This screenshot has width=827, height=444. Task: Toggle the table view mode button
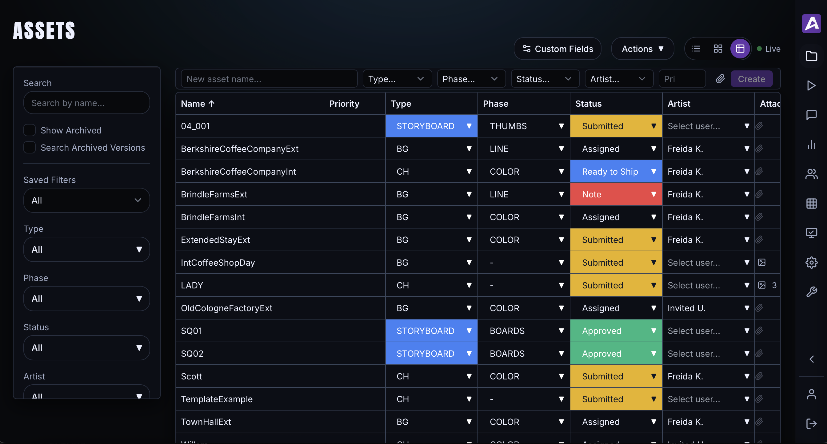pos(740,49)
